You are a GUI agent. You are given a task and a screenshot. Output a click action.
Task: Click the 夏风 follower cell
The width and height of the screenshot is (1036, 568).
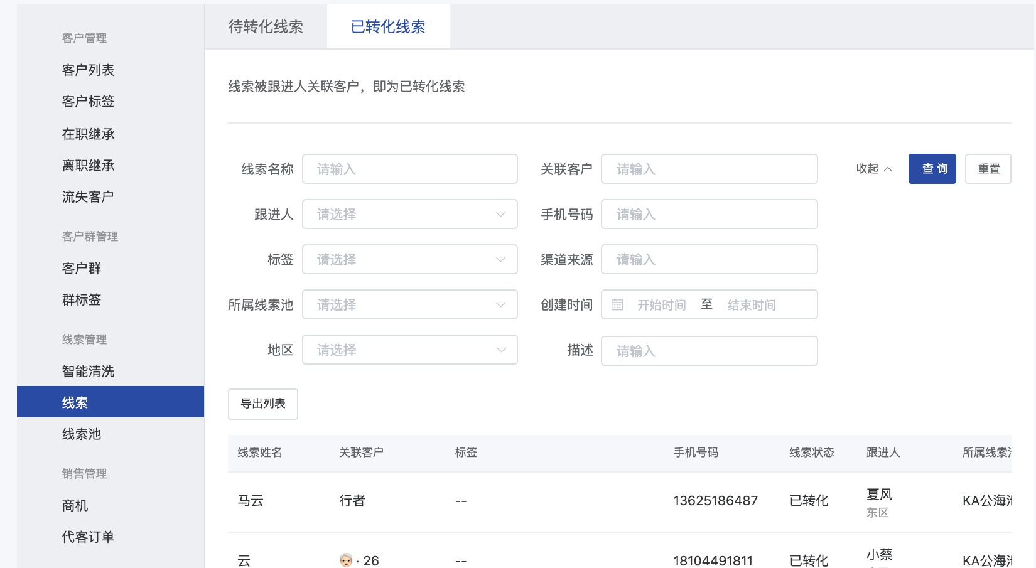(880, 495)
